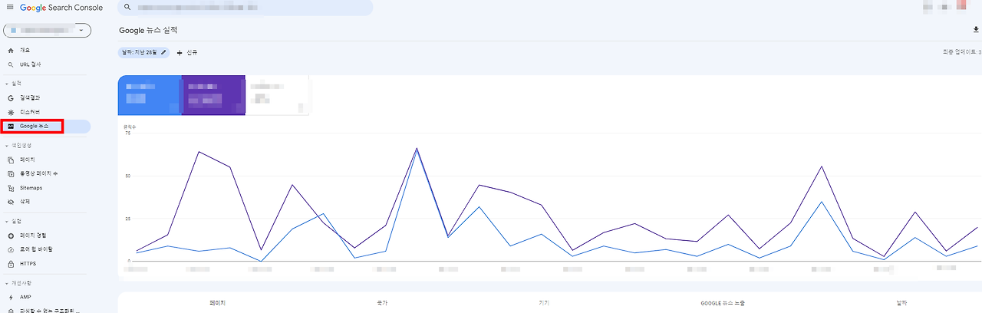Open the HTTPS report
The image size is (982, 313).
[x=28, y=263]
